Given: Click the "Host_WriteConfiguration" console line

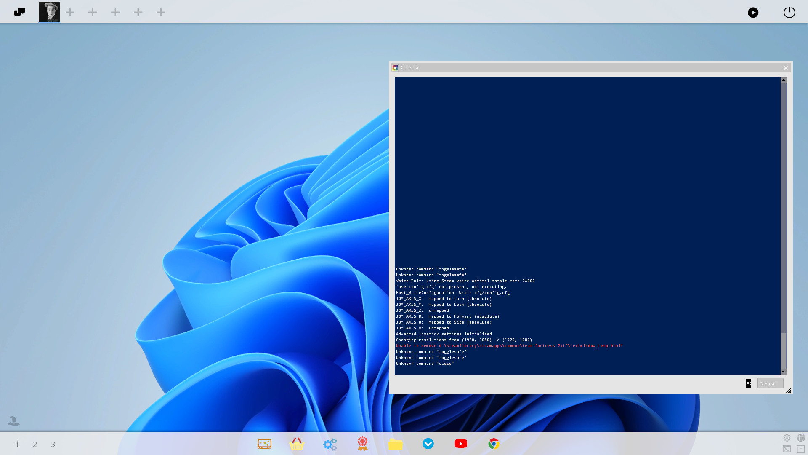Looking at the screenshot, I should coord(452,293).
